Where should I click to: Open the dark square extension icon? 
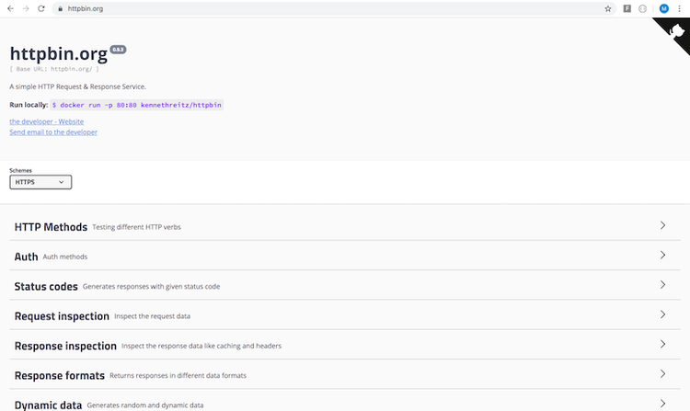coord(627,8)
